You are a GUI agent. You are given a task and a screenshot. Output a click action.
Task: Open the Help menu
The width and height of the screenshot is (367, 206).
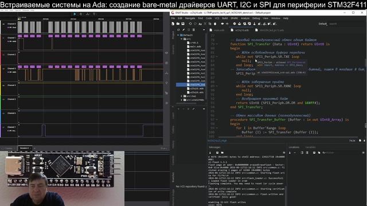point(286,18)
